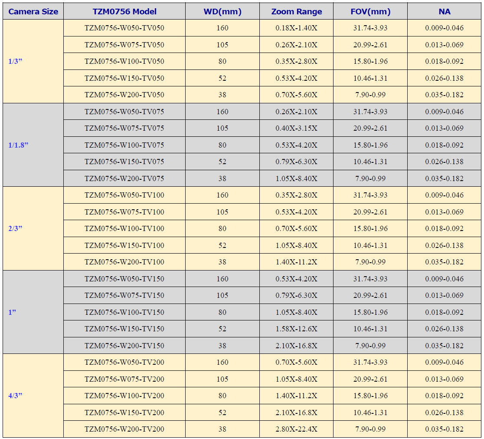Click model TZM0756-W200-TV150
484x439 pixels.
tap(124, 346)
